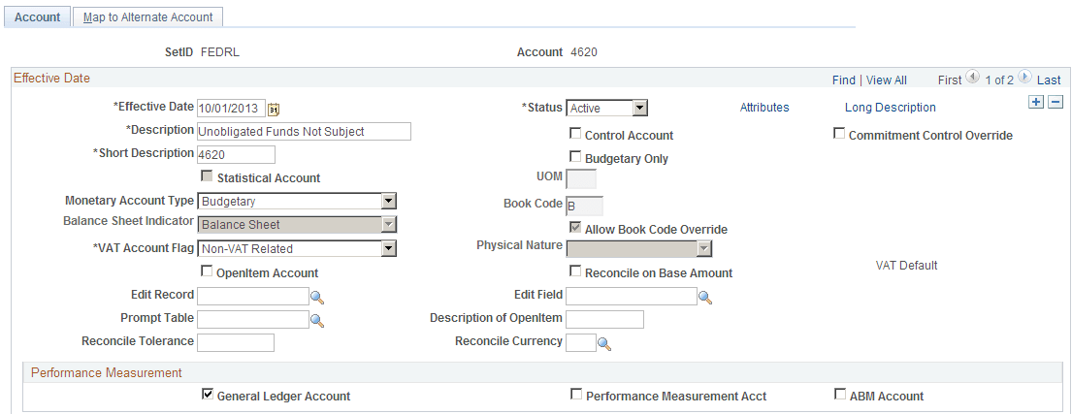Open the Attributes link
Image resolution: width=1072 pixels, height=414 pixels.
764,108
